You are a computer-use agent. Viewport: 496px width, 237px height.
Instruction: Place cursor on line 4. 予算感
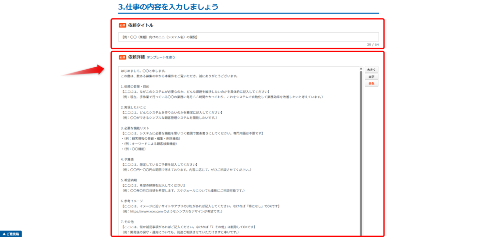[129, 159]
